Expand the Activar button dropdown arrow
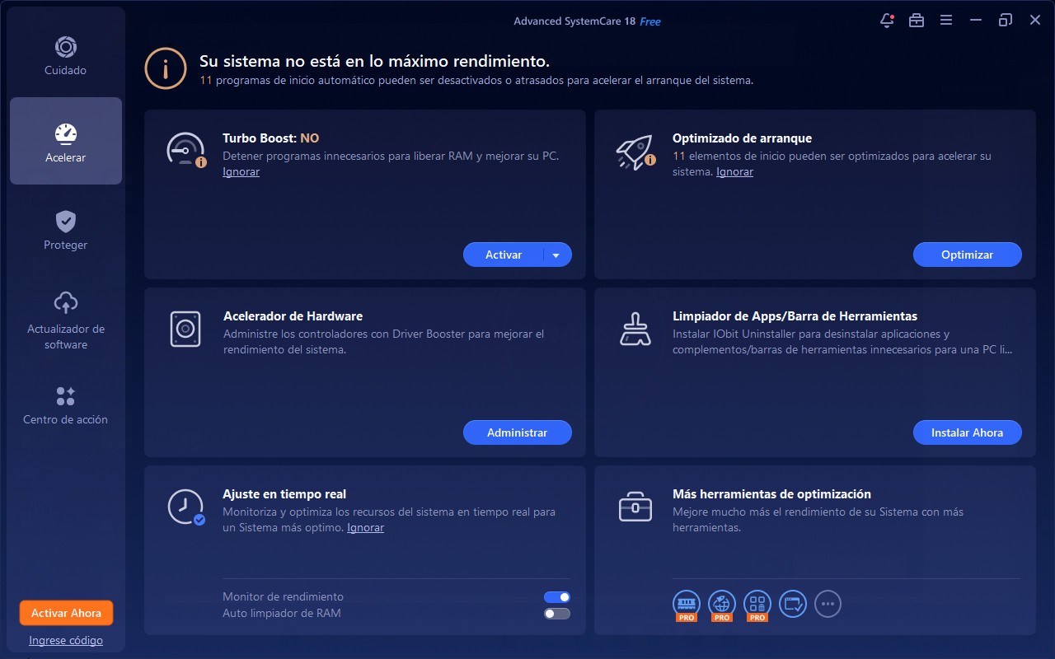This screenshot has width=1055, height=659. (556, 255)
